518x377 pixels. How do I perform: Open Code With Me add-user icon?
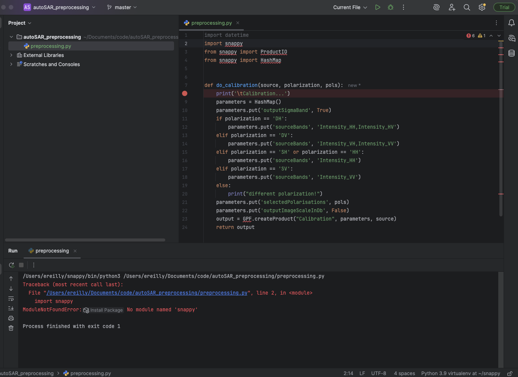[x=452, y=7]
